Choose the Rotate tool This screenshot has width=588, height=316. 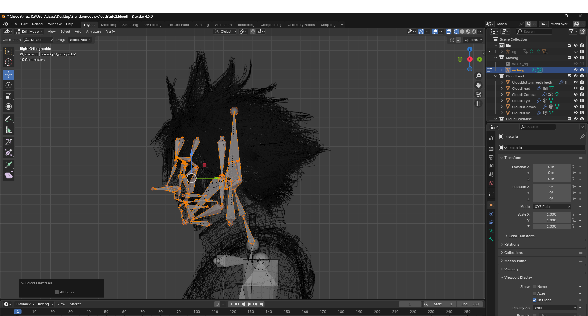click(9, 85)
